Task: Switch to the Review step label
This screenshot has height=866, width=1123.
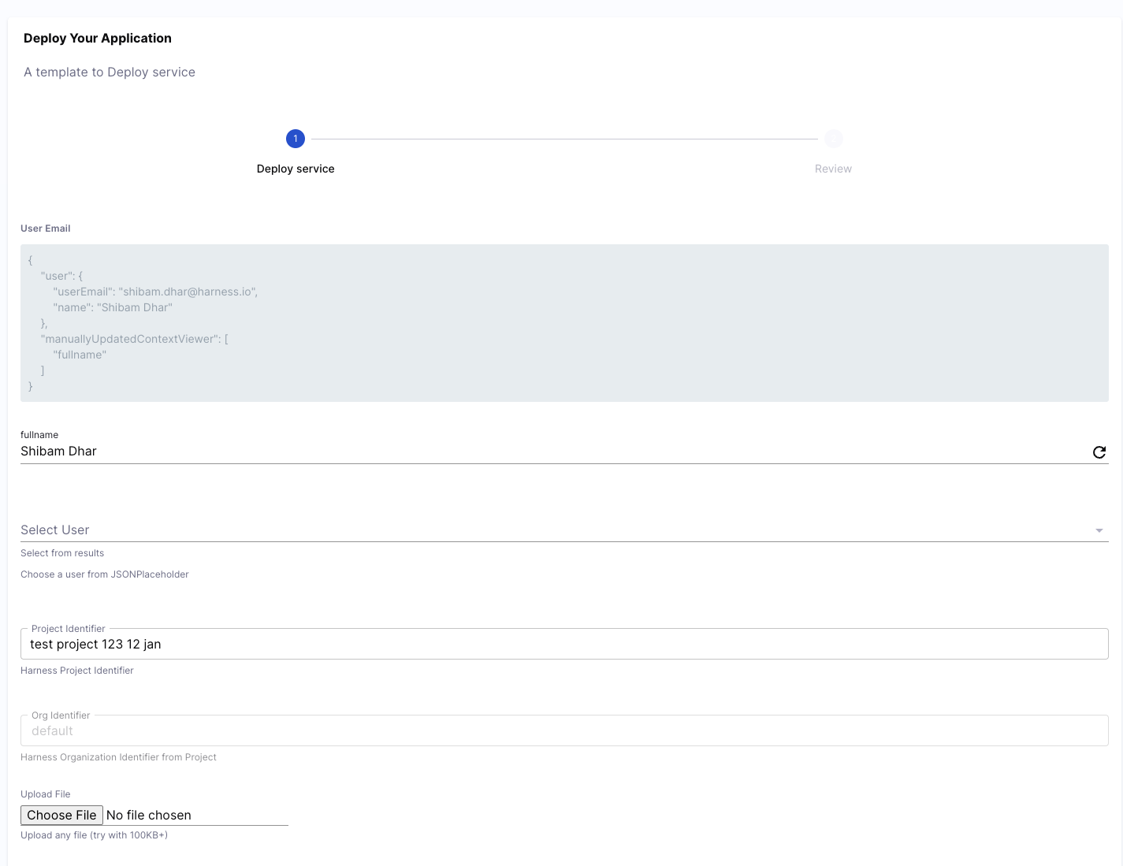Action: [833, 169]
